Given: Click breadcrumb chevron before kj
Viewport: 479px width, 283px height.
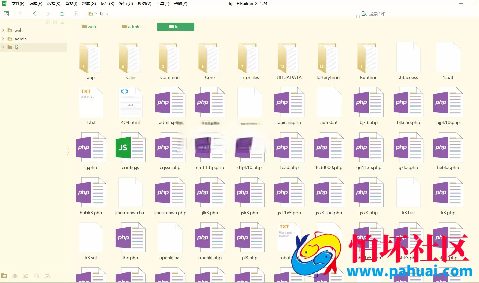Looking at the screenshot, I should tap(96, 14).
